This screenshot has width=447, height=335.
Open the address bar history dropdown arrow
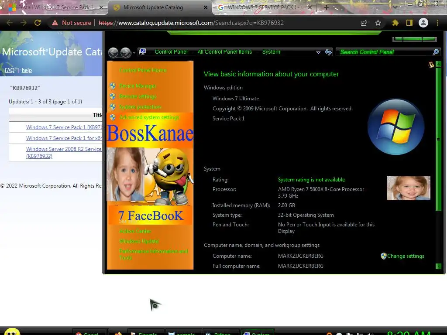[x=318, y=52]
